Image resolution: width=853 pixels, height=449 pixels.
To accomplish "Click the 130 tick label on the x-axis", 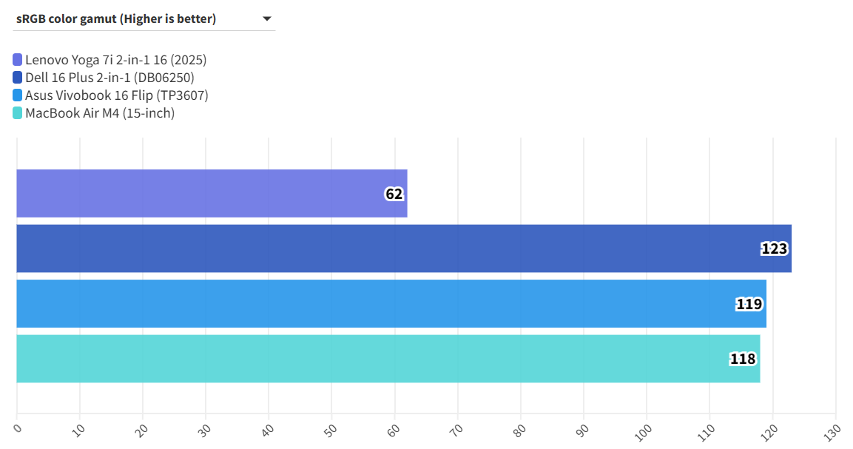I will click(833, 430).
